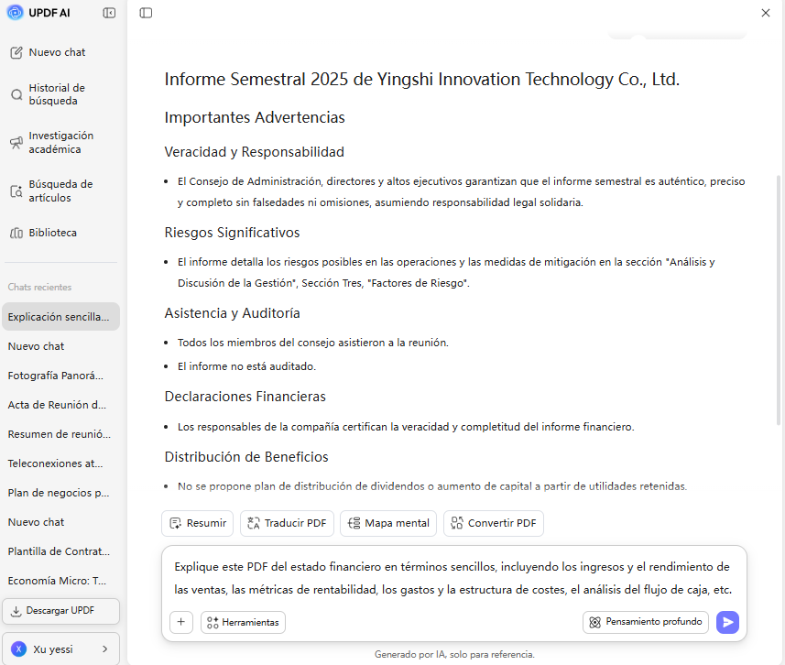The image size is (785, 665).
Task: Click the Nuevo chat pencil icon
Action: click(x=16, y=52)
